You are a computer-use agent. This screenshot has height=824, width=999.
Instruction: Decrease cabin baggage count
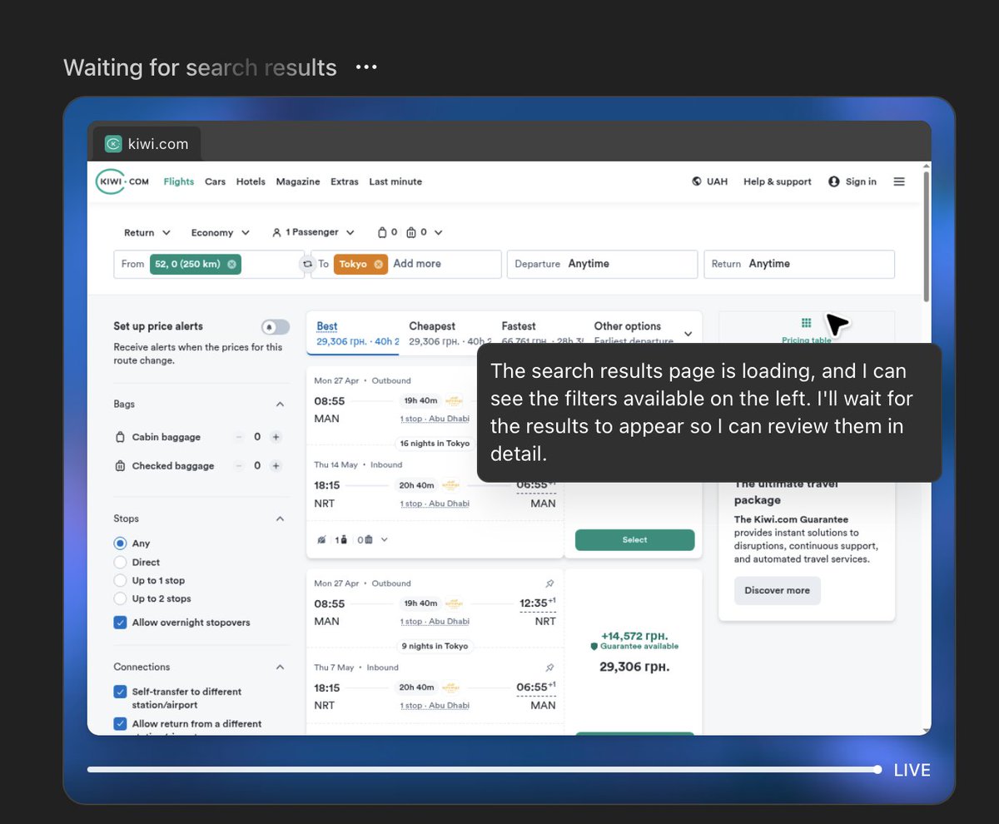pyautogui.click(x=239, y=437)
